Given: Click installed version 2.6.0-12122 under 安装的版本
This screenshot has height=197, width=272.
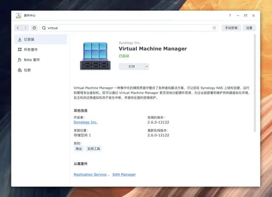Looking at the screenshot, I should click(158, 122).
